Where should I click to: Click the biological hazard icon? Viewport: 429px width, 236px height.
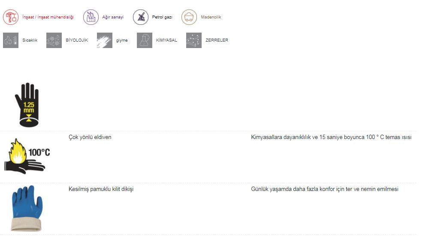click(54, 40)
